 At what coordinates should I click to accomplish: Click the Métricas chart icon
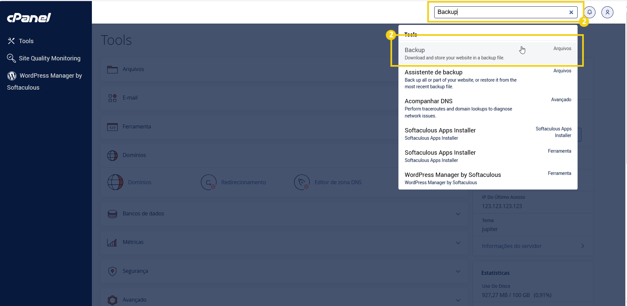(x=112, y=242)
